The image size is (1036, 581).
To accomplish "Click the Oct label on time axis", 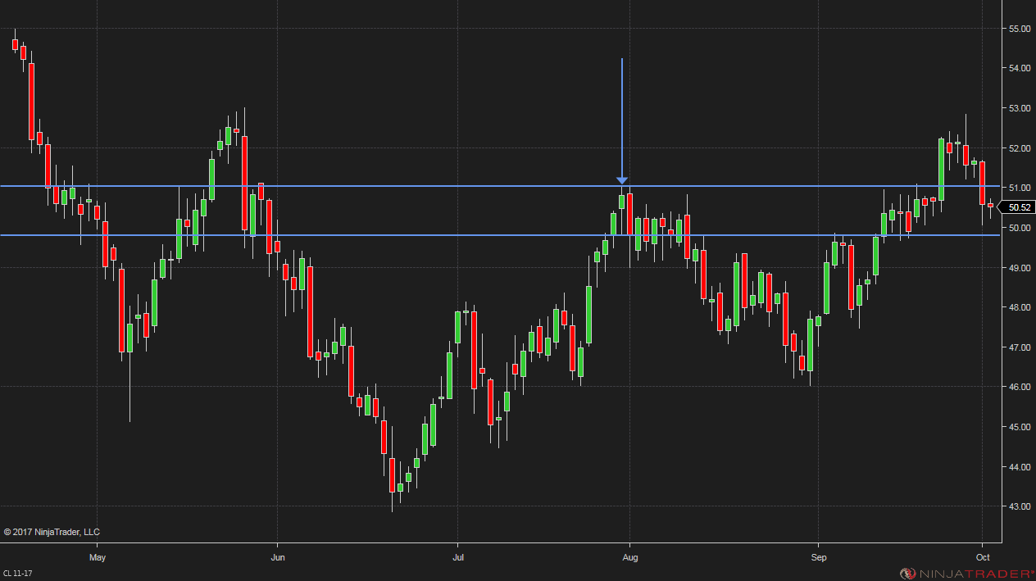I will coord(983,557).
